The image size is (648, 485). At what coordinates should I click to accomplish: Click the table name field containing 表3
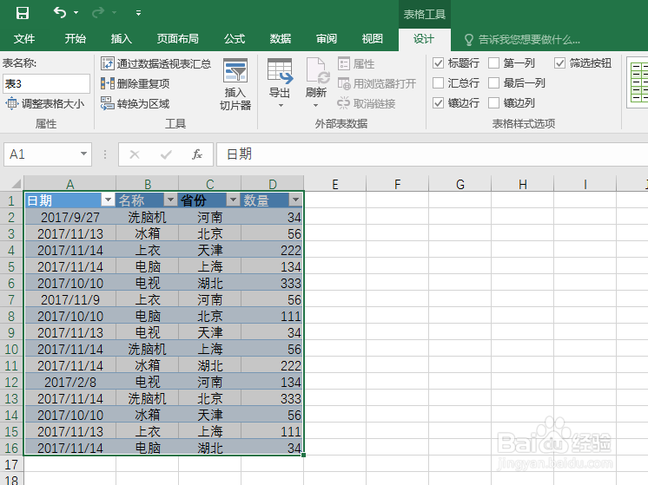(46, 83)
